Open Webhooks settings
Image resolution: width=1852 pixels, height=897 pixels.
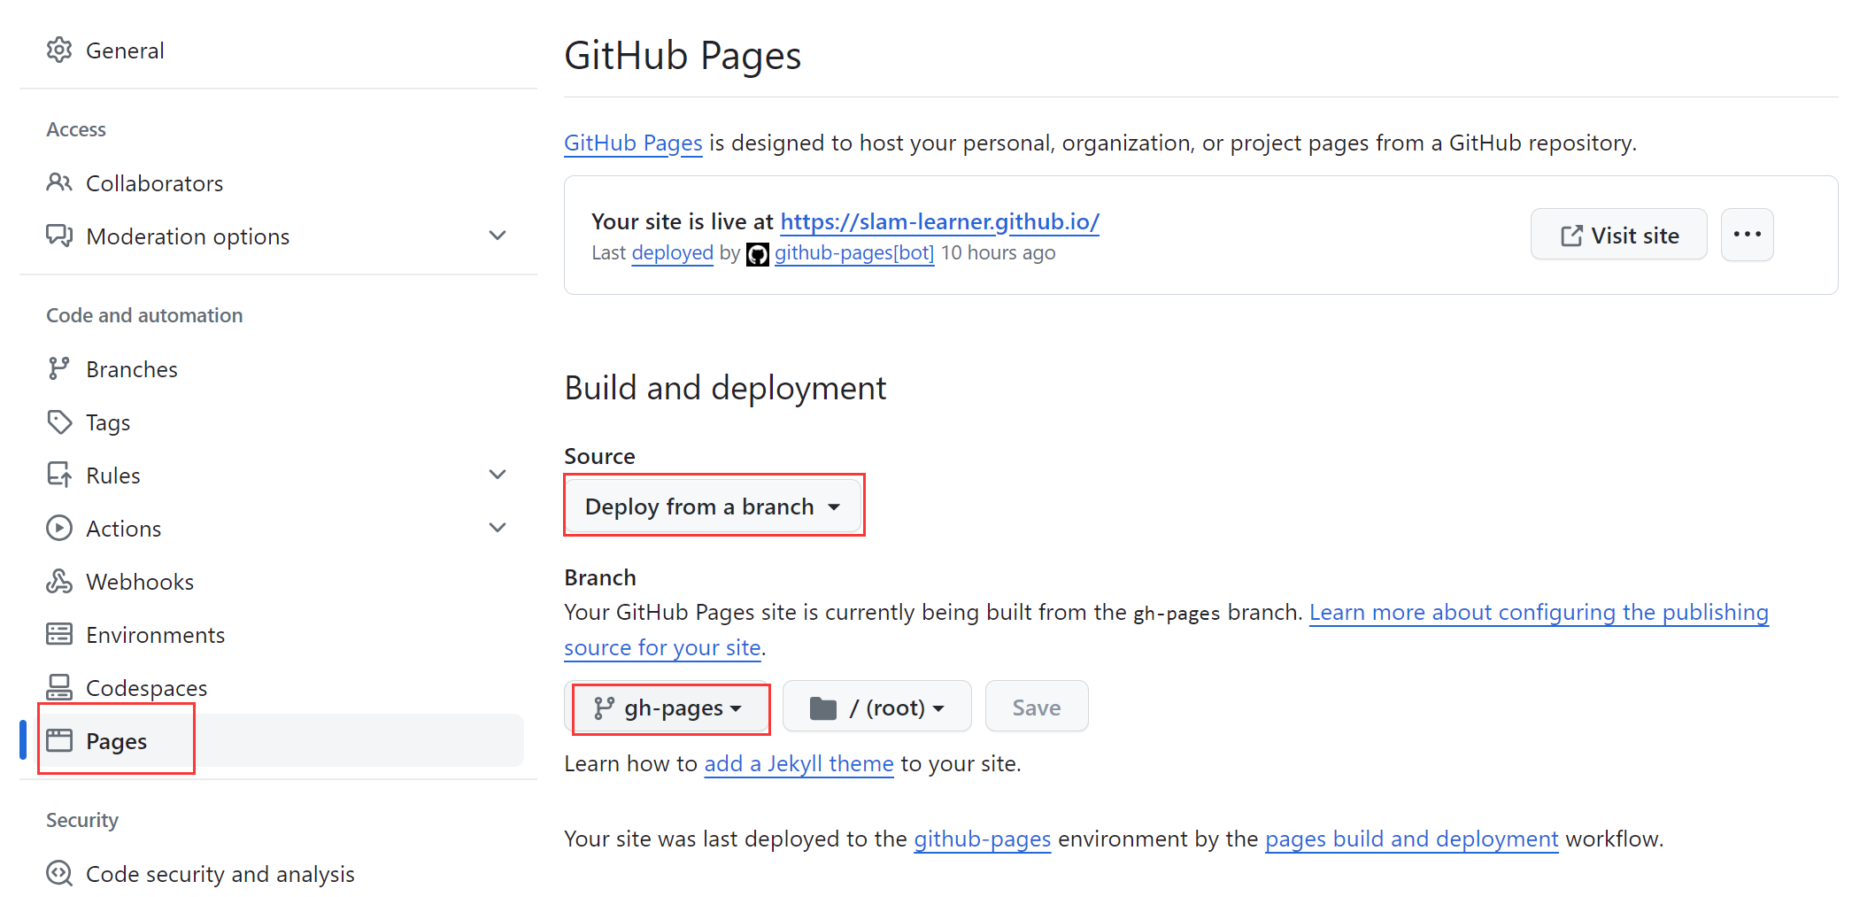click(140, 582)
